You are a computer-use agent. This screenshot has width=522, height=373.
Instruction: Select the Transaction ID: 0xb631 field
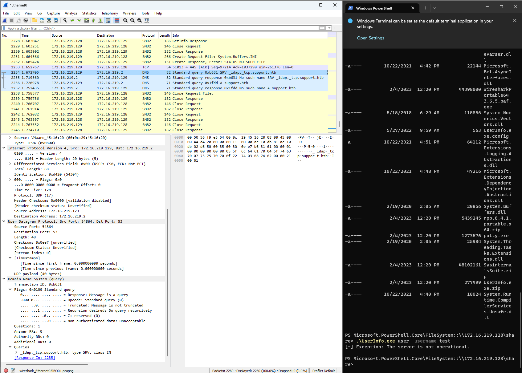click(x=38, y=284)
